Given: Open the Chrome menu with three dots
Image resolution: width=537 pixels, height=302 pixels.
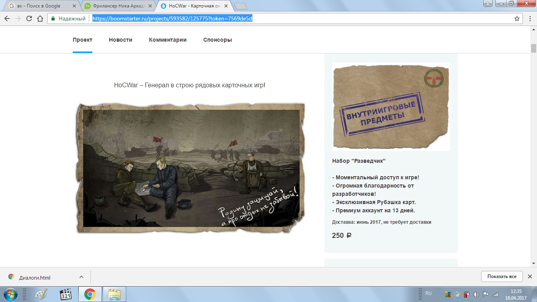Looking at the screenshot, I should [530, 18].
